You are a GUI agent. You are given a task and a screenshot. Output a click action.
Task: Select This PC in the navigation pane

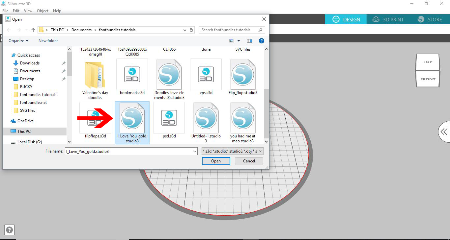[x=24, y=131]
